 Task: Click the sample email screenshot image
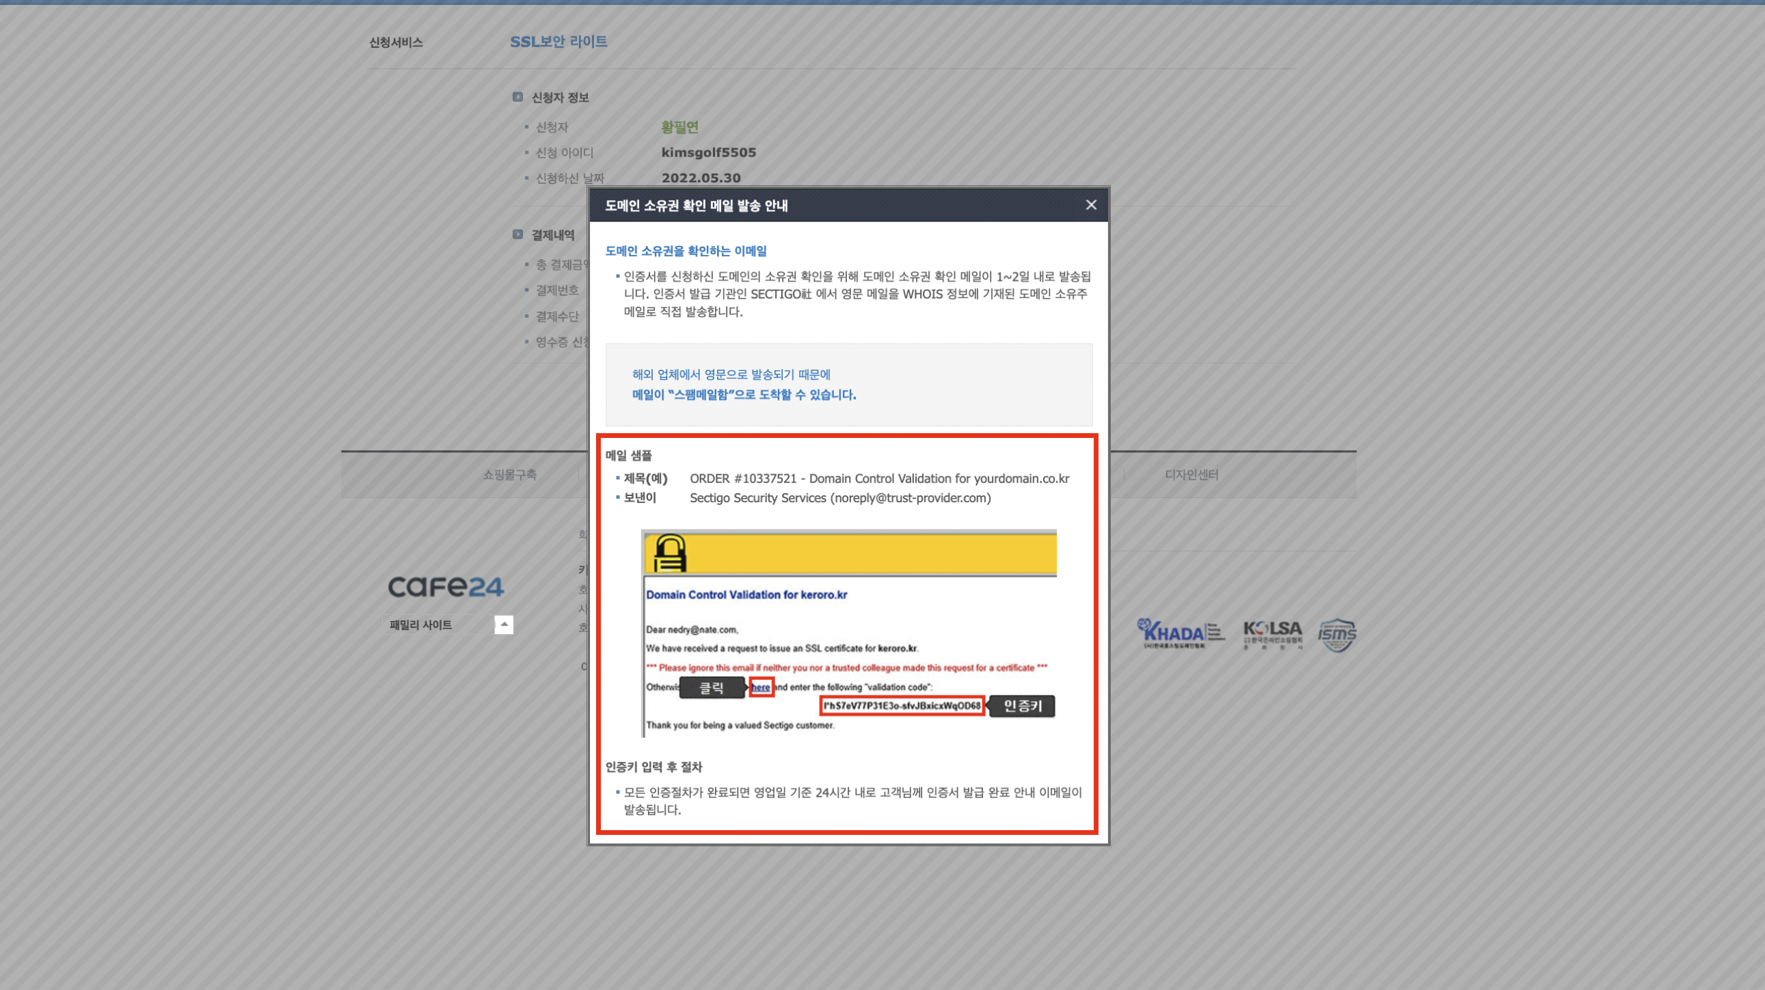point(849,633)
